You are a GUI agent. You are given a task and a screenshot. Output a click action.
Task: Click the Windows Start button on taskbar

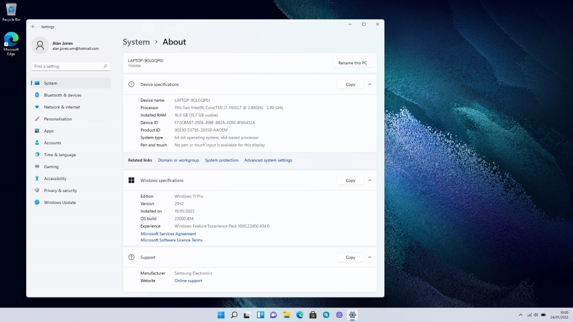click(x=221, y=315)
